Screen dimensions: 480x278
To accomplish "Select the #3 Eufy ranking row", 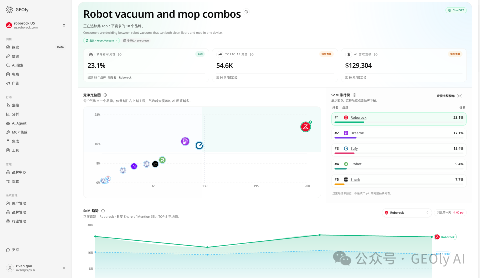I will pyautogui.click(x=399, y=150).
